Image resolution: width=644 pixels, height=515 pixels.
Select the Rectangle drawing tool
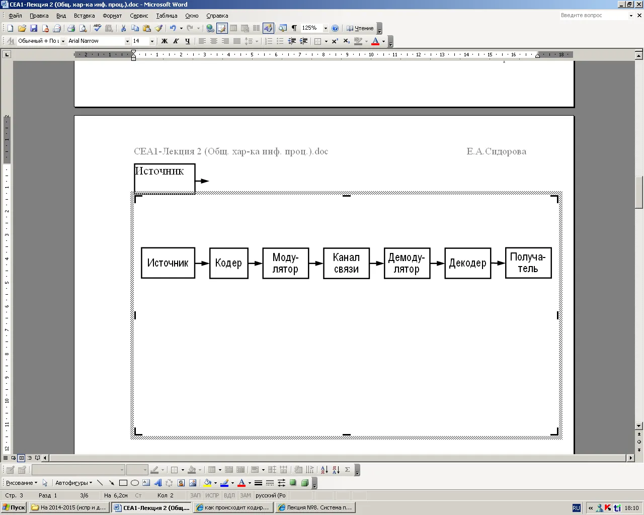[123, 483]
